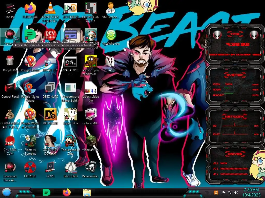Launch Firefox from the taskbar

coord(67,192)
